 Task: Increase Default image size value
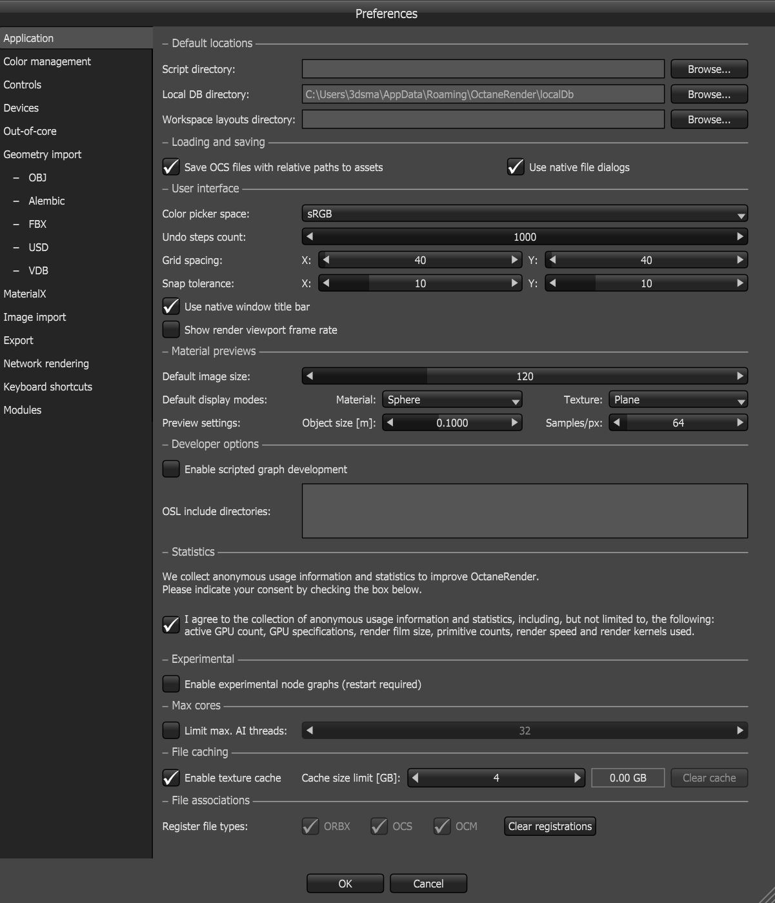click(x=740, y=376)
